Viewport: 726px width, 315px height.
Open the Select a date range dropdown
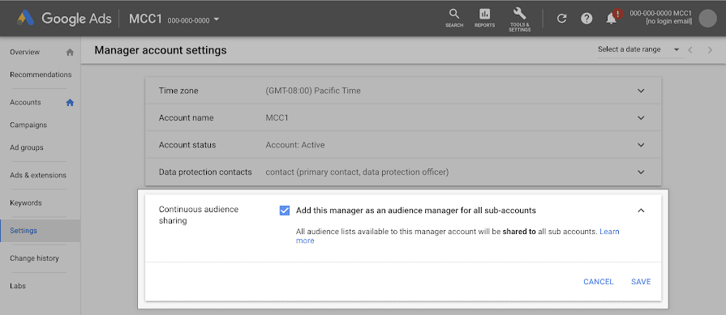[x=639, y=50]
